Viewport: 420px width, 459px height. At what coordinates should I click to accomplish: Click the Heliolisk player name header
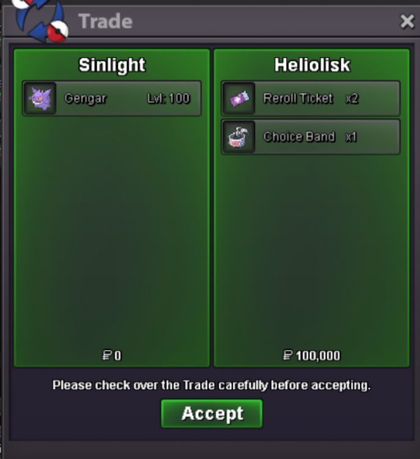(312, 65)
